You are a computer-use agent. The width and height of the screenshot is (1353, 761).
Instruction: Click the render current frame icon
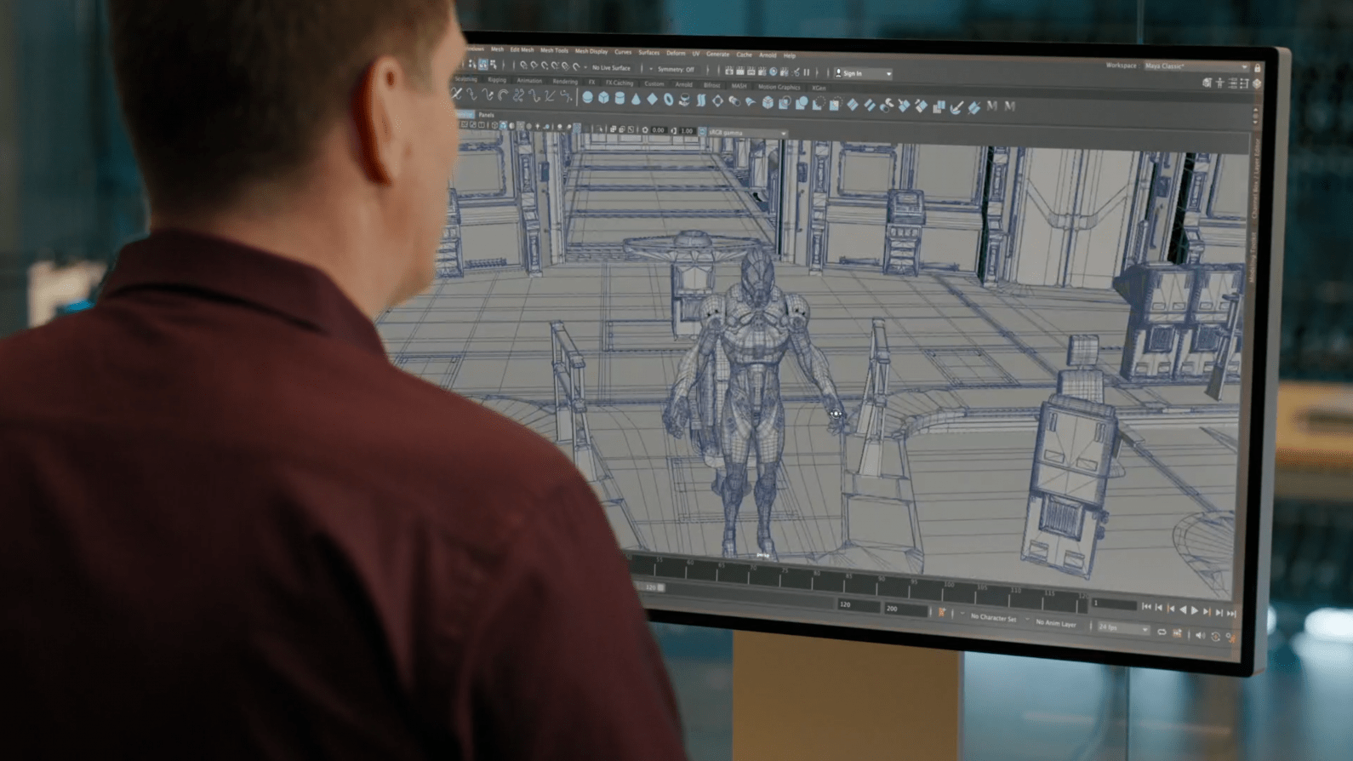[x=740, y=72]
